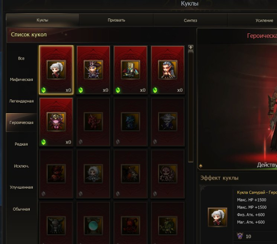The width and height of the screenshot is (277, 244).
Task: Click the doll list scrollbar track
Action: (191, 106)
